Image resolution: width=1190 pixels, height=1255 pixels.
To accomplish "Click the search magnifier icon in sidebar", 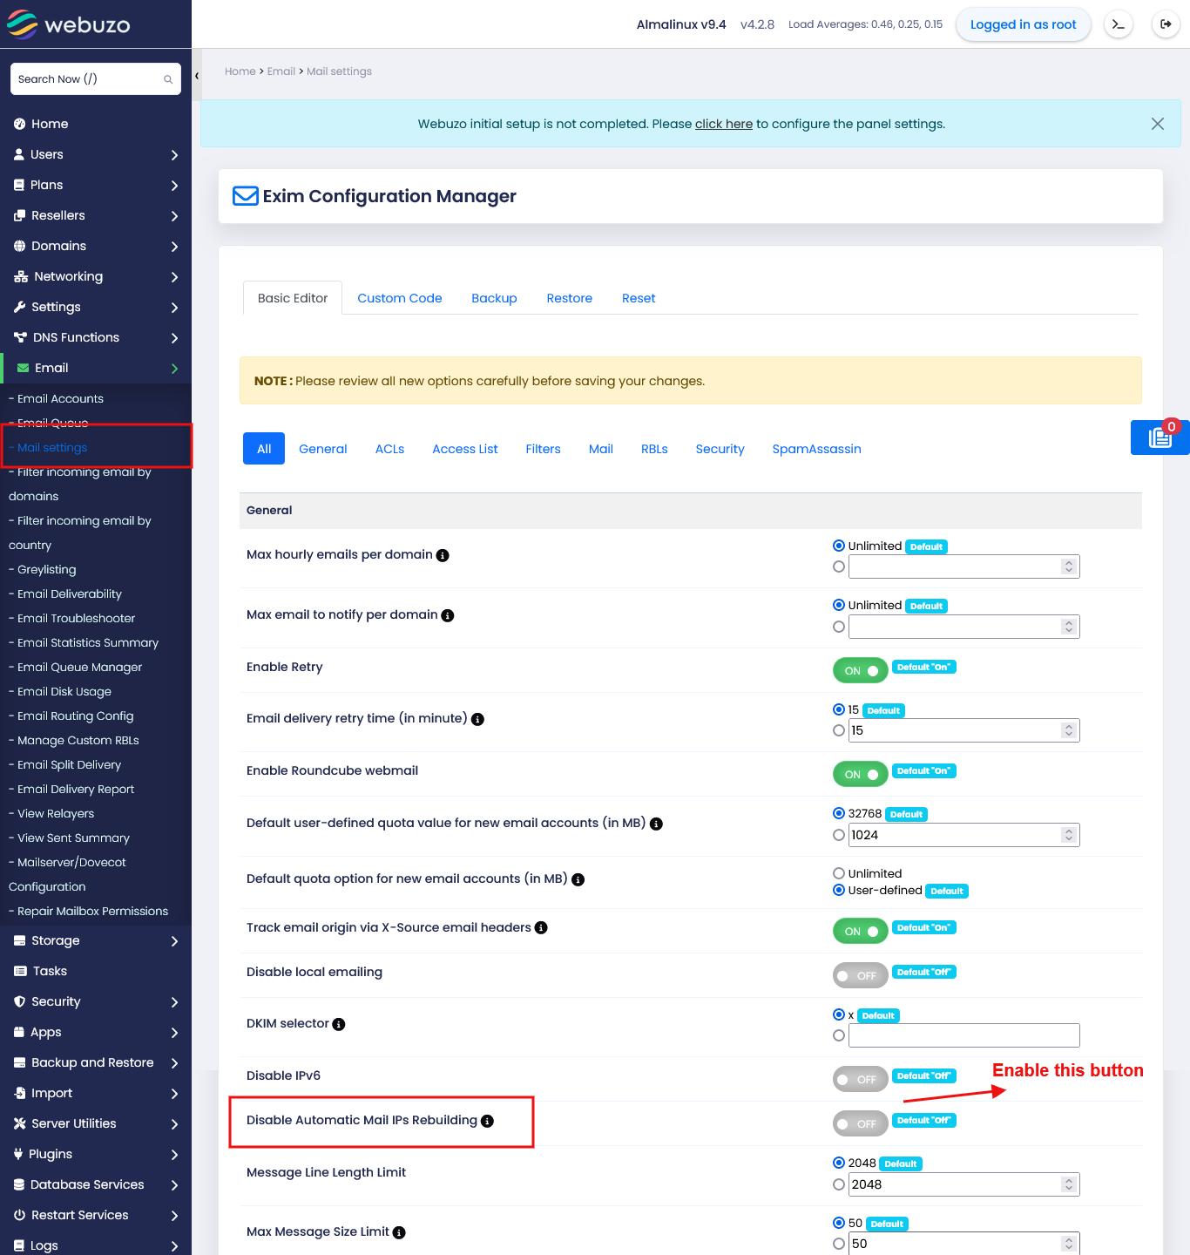I will pos(168,79).
